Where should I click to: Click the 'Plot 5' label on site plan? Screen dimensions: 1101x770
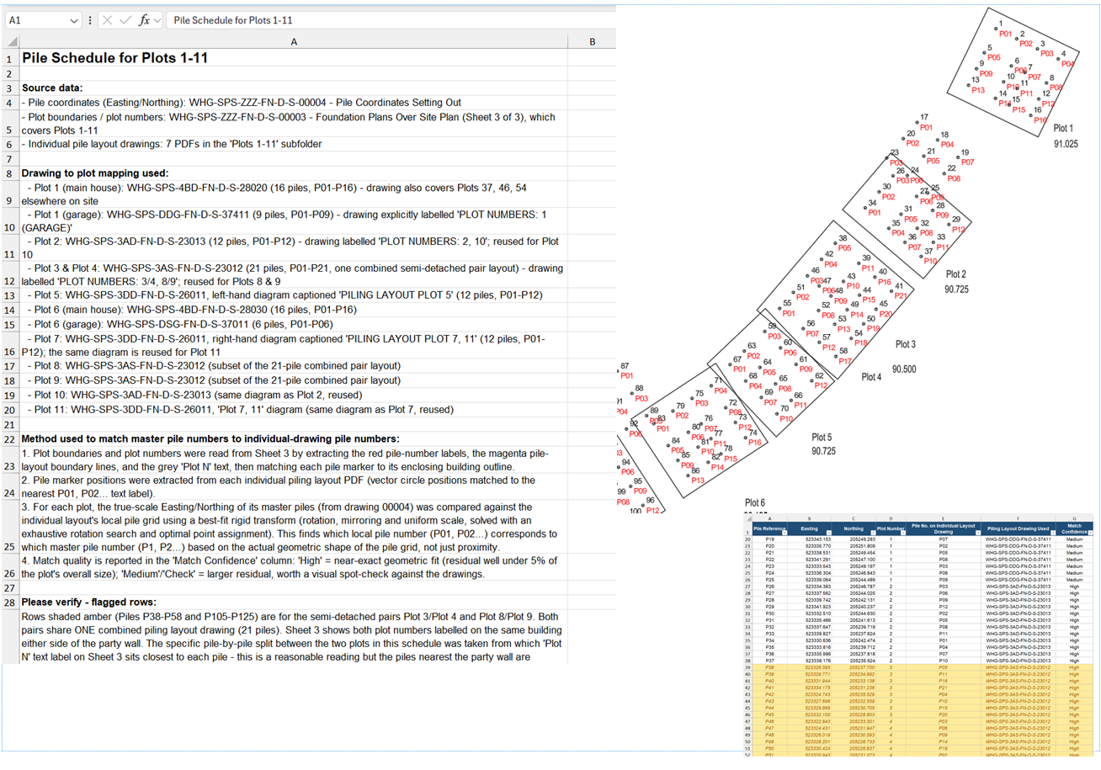click(822, 437)
